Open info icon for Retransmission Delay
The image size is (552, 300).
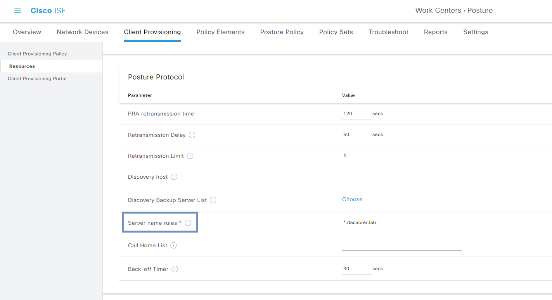[192, 135]
